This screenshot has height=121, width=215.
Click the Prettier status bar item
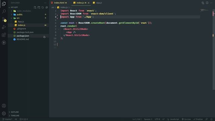click(198, 119)
